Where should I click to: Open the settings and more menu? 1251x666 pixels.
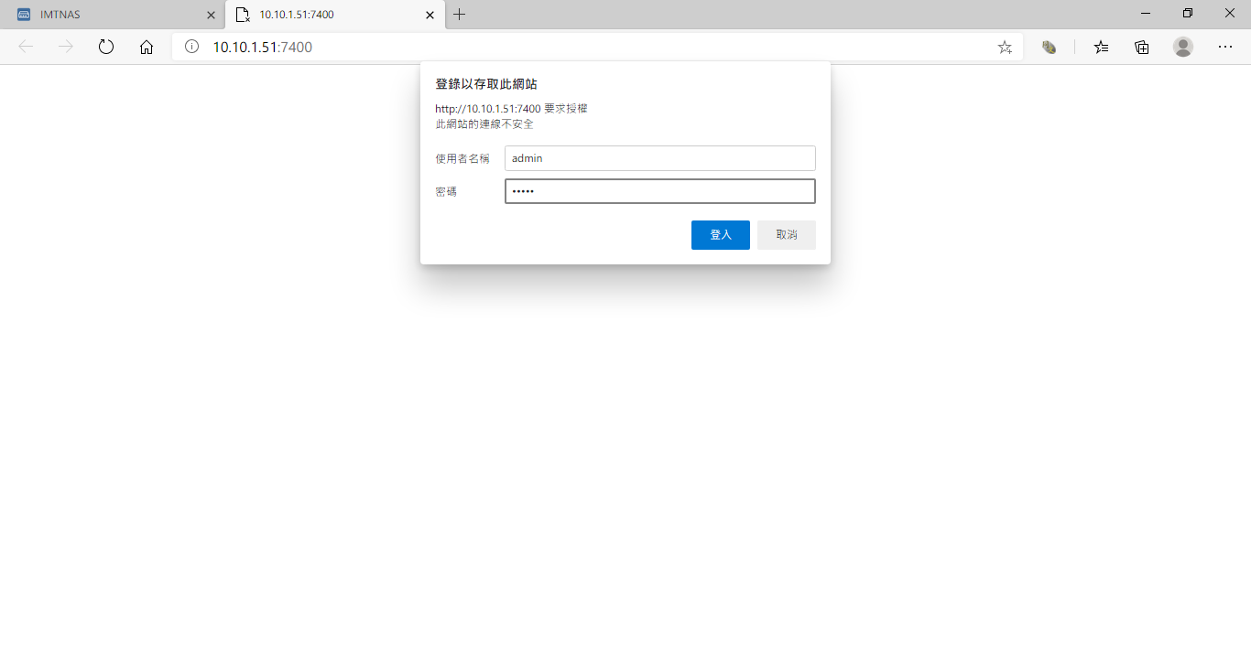tap(1225, 47)
